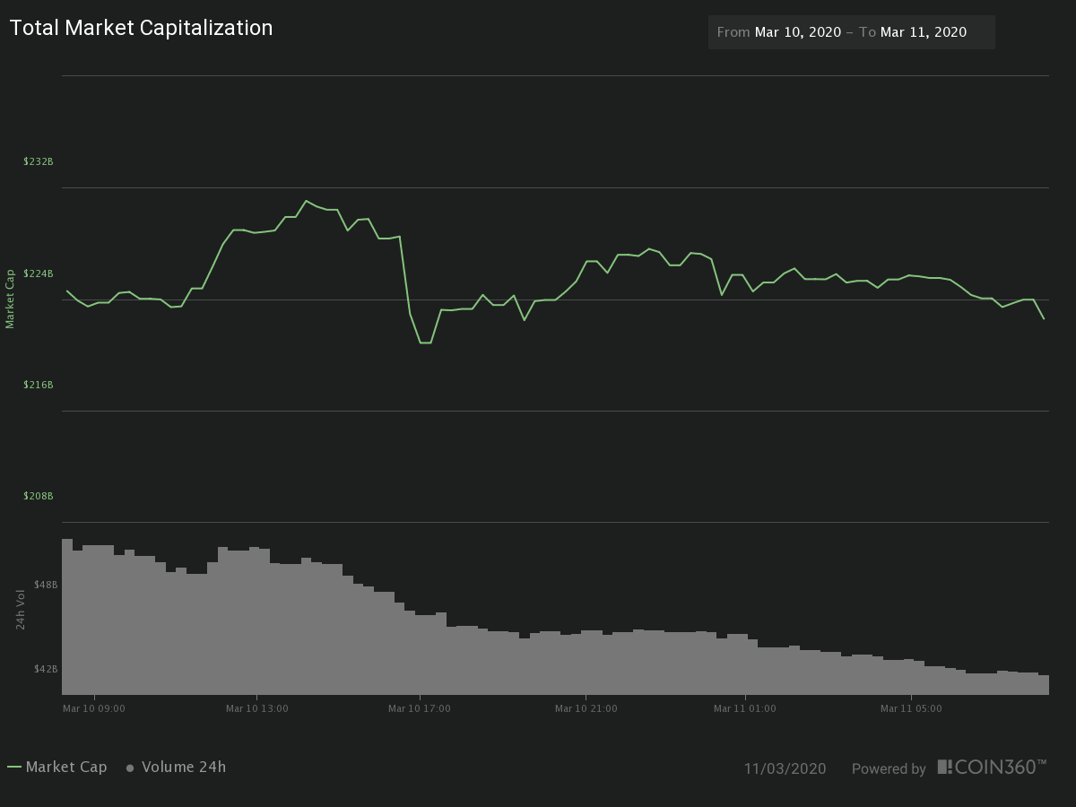1076x807 pixels.
Task: Click the market cap line at its peak
Action: coord(307,201)
